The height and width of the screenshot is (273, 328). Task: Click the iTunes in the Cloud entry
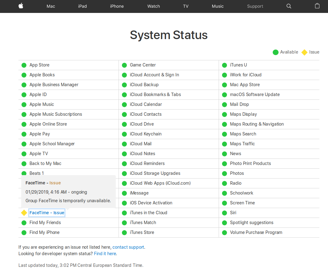tap(149, 213)
